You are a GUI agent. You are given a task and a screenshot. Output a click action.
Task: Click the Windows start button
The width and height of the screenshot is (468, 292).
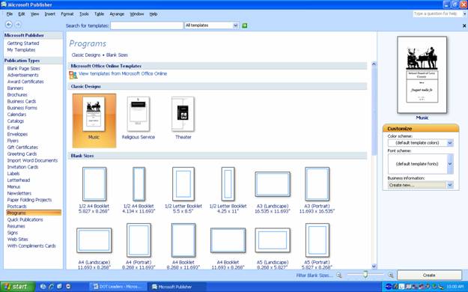tap(17, 287)
